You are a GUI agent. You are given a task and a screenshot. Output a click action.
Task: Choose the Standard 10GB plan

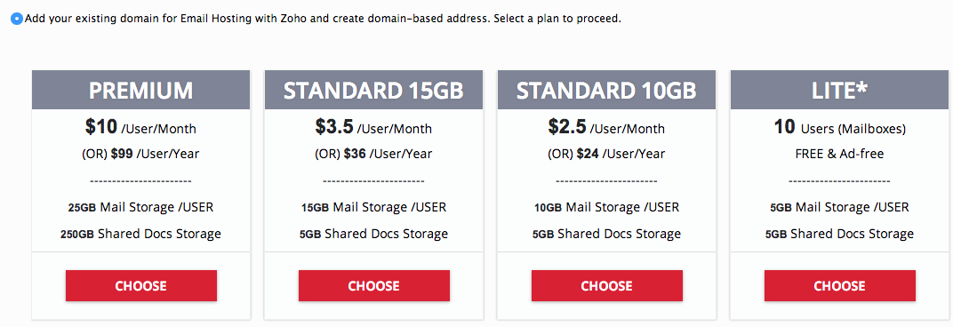pos(606,285)
